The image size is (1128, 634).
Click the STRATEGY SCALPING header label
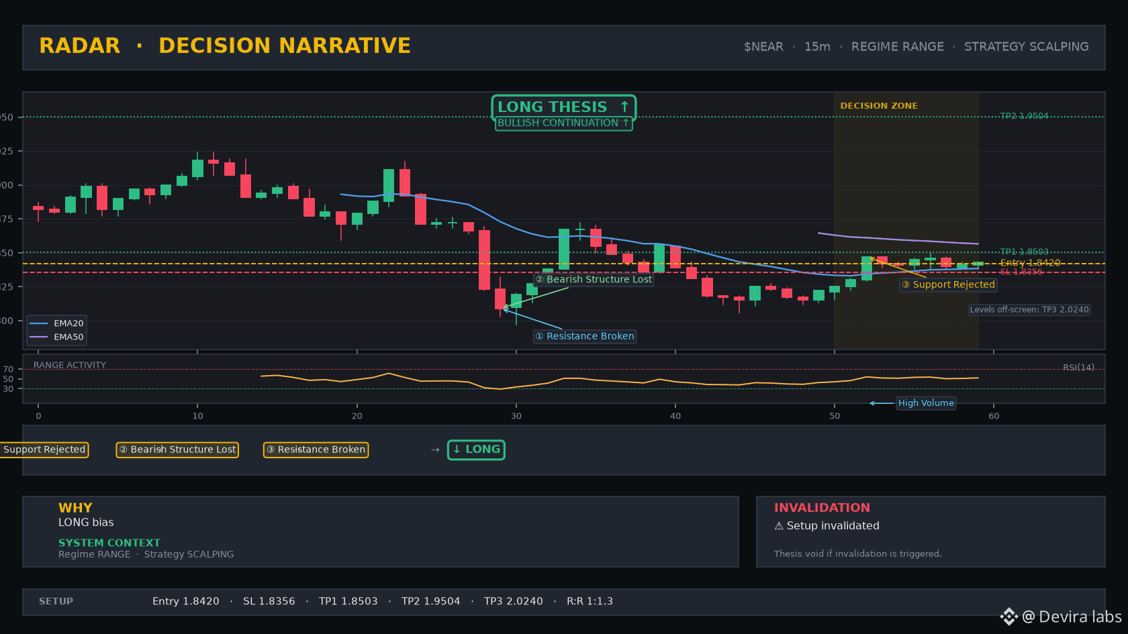(1026, 47)
